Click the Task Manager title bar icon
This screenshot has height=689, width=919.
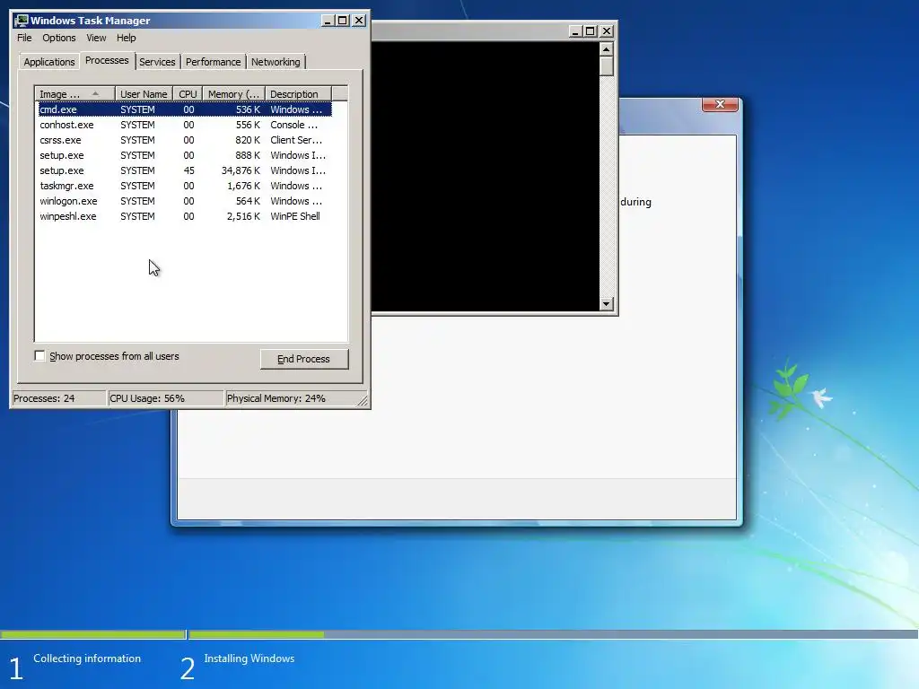22,21
